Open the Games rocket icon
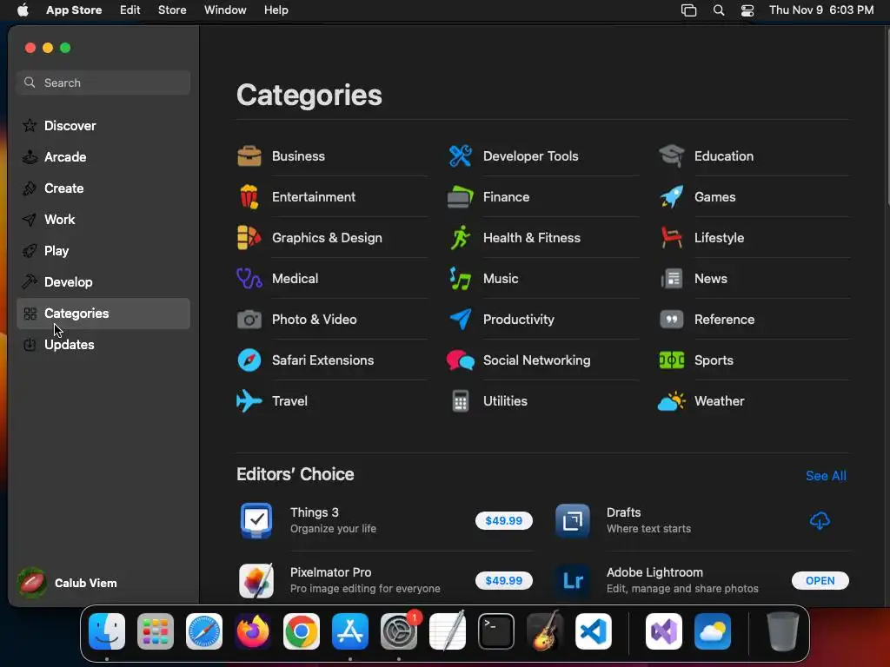890x667 pixels. click(x=672, y=197)
